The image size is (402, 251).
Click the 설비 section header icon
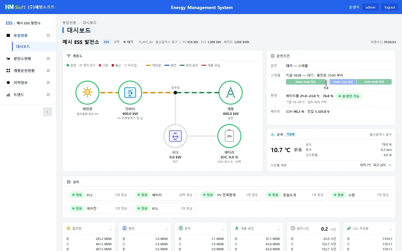[x=69, y=182]
